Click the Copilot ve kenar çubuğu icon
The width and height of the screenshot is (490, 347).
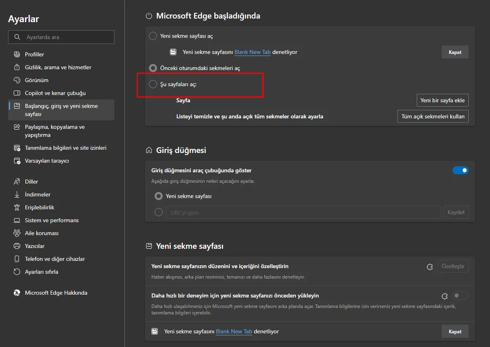coord(17,93)
